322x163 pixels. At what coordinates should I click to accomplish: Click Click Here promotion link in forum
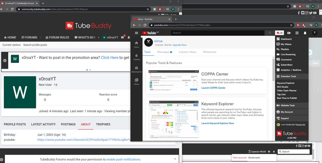tap(109, 58)
